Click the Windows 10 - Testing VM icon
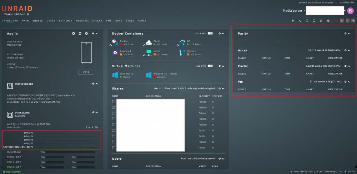357x174 pixels. tap(149, 75)
